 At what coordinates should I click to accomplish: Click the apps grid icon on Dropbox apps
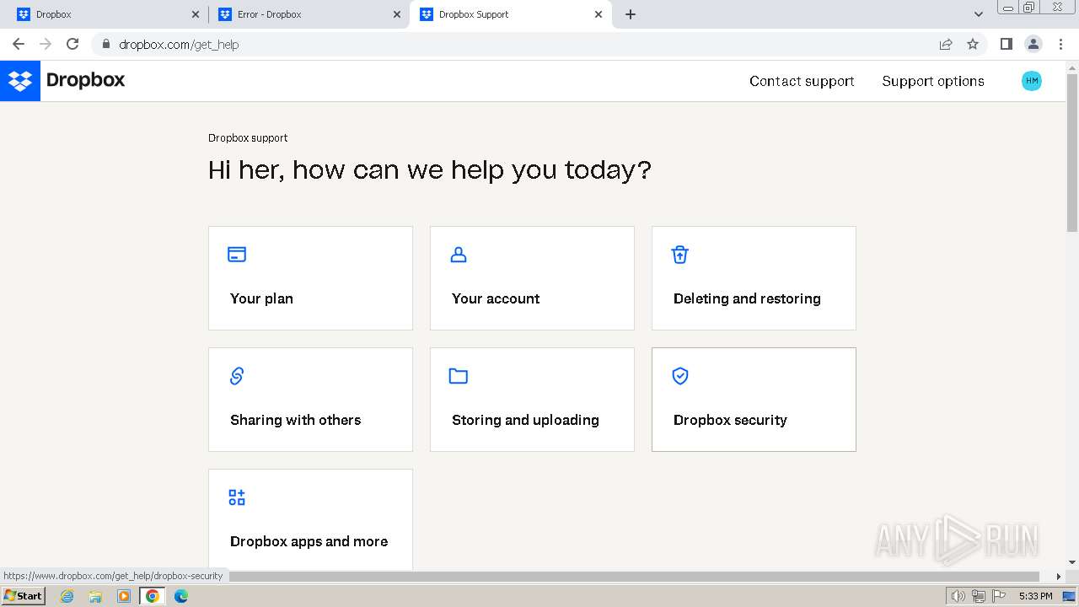pyautogui.click(x=237, y=497)
